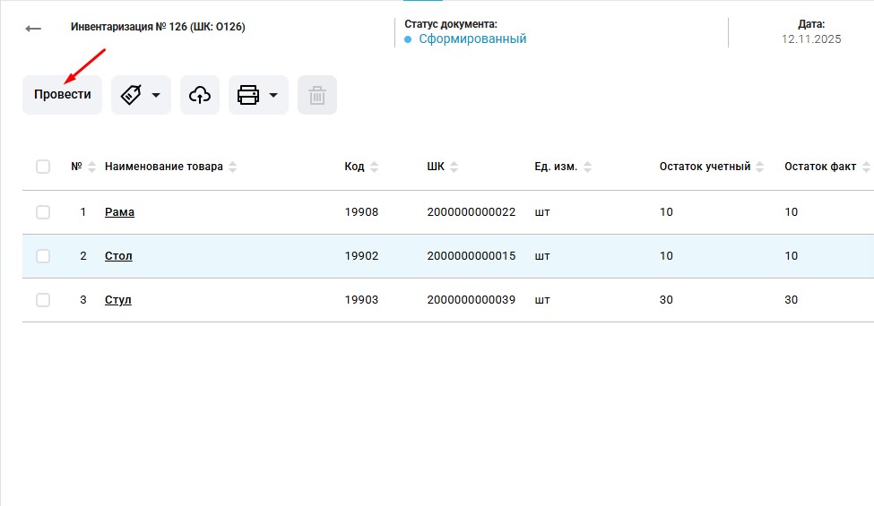Open the Рама product link

click(x=119, y=212)
